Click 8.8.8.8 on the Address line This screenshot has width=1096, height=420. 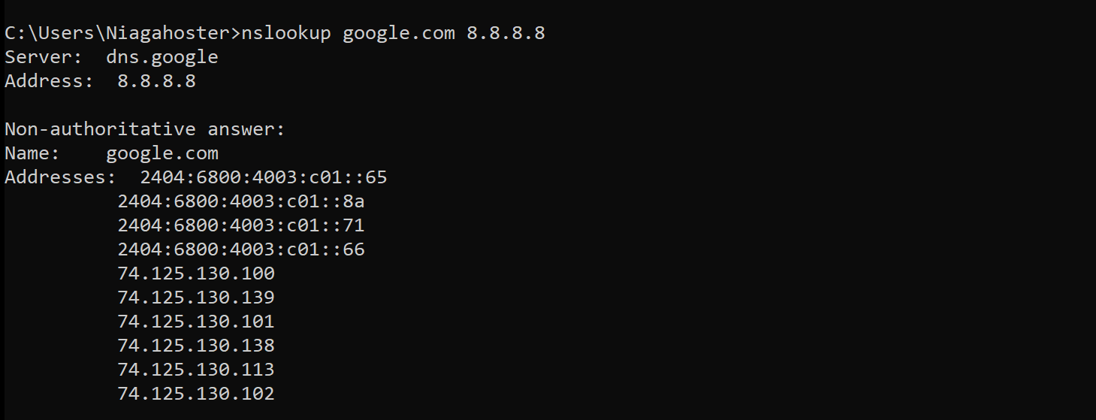pos(156,81)
